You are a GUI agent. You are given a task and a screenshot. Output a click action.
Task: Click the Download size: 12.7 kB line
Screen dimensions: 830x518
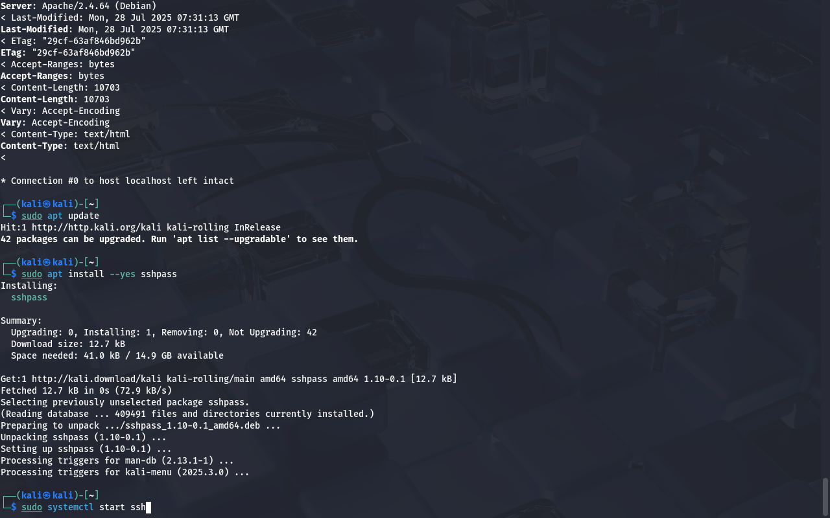68,344
